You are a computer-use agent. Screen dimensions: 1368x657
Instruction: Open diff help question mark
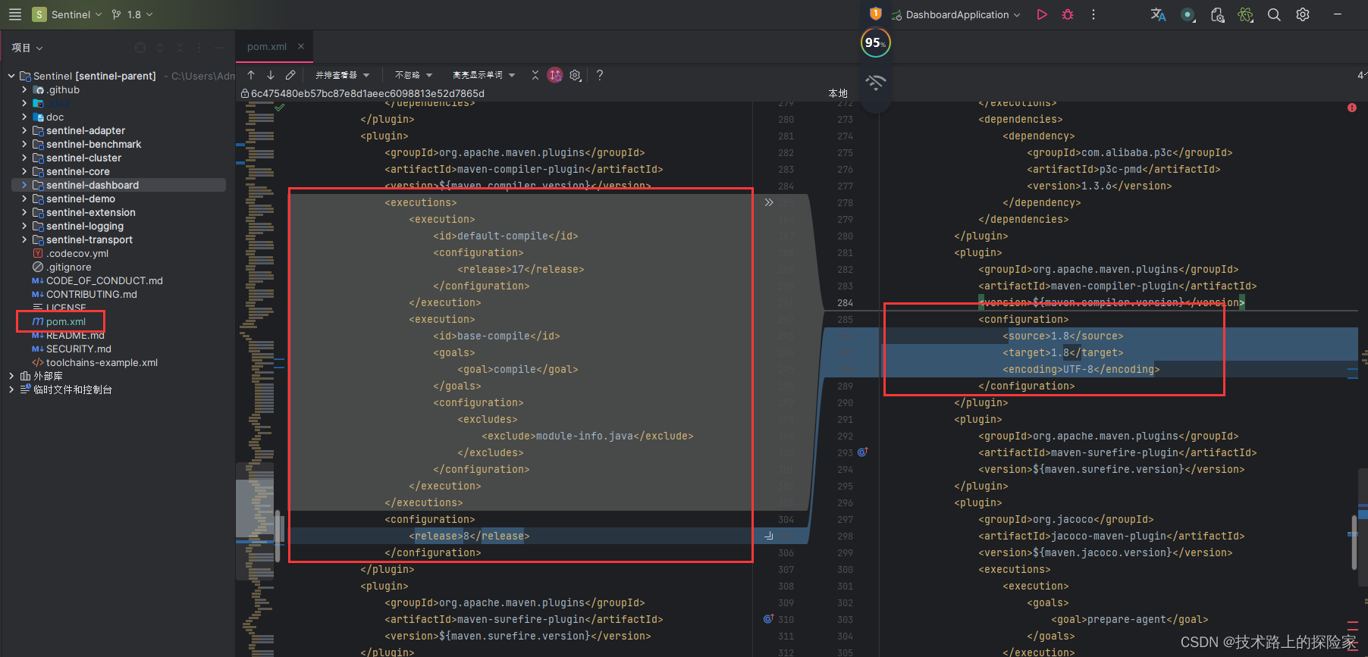pyautogui.click(x=600, y=75)
